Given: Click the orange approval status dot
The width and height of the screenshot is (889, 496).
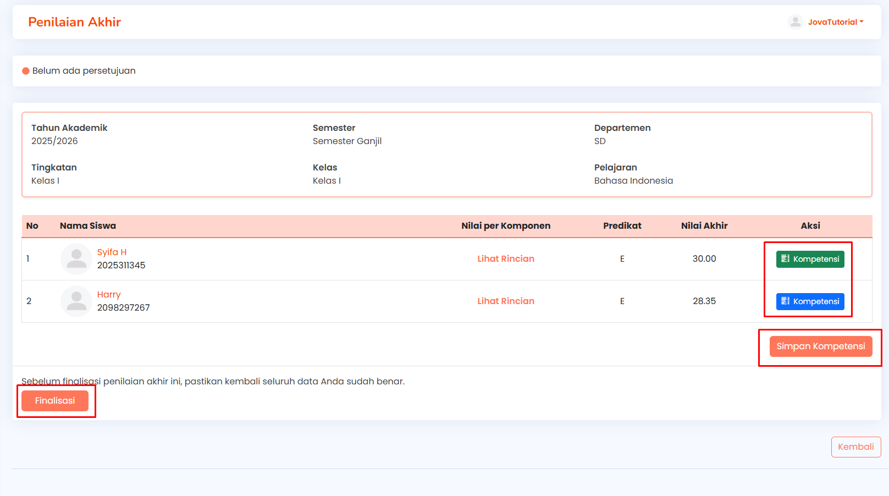Looking at the screenshot, I should (26, 71).
